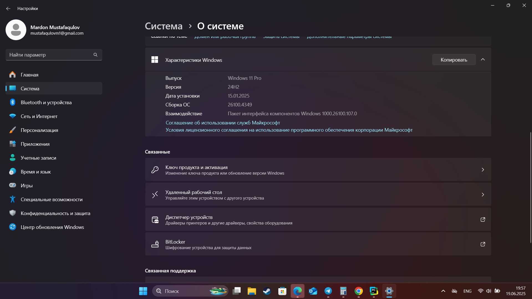Switch ENG input language
532x299 pixels.
pyautogui.click(x=467, y=291)
